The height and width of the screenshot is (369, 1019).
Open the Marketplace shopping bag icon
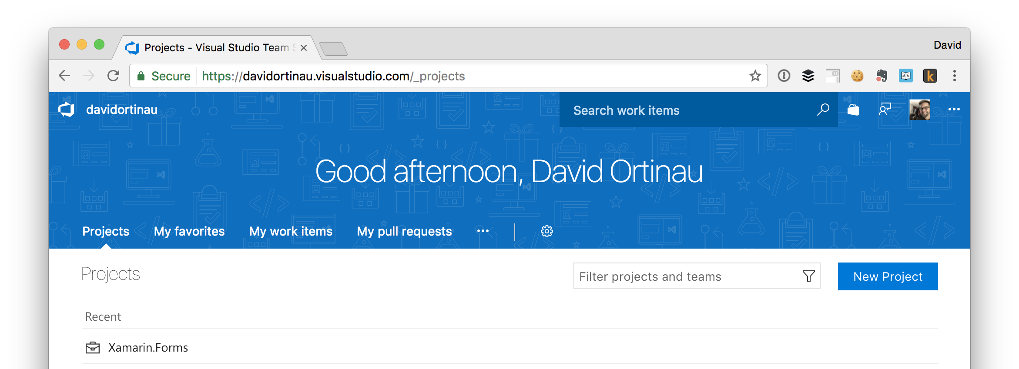[853, 110]
